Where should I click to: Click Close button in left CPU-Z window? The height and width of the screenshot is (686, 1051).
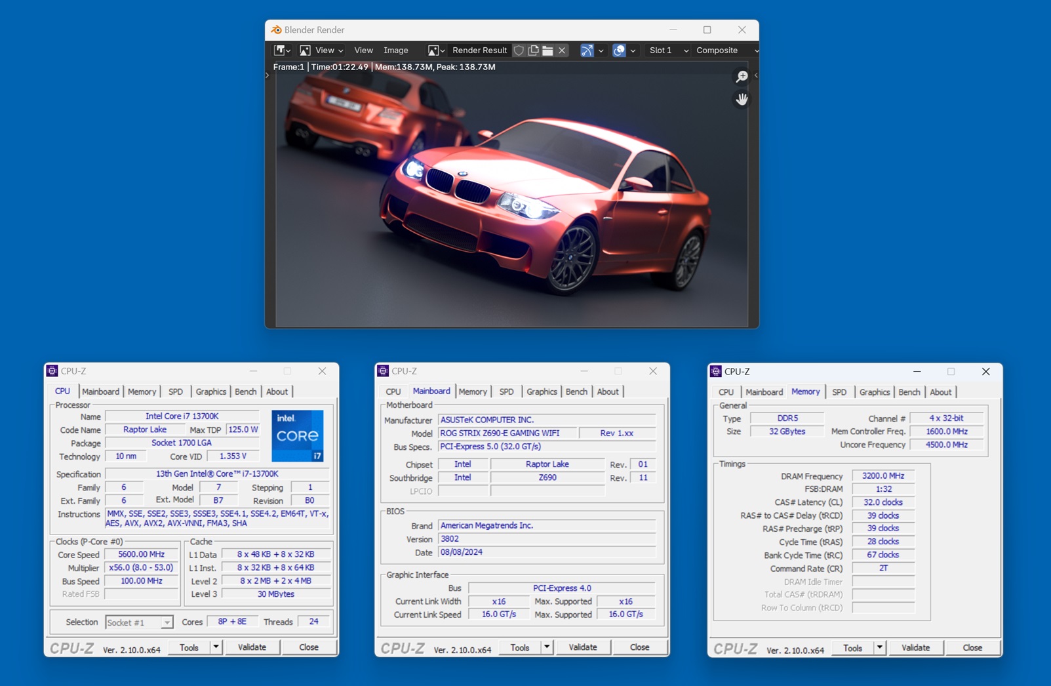coord(309,647)
